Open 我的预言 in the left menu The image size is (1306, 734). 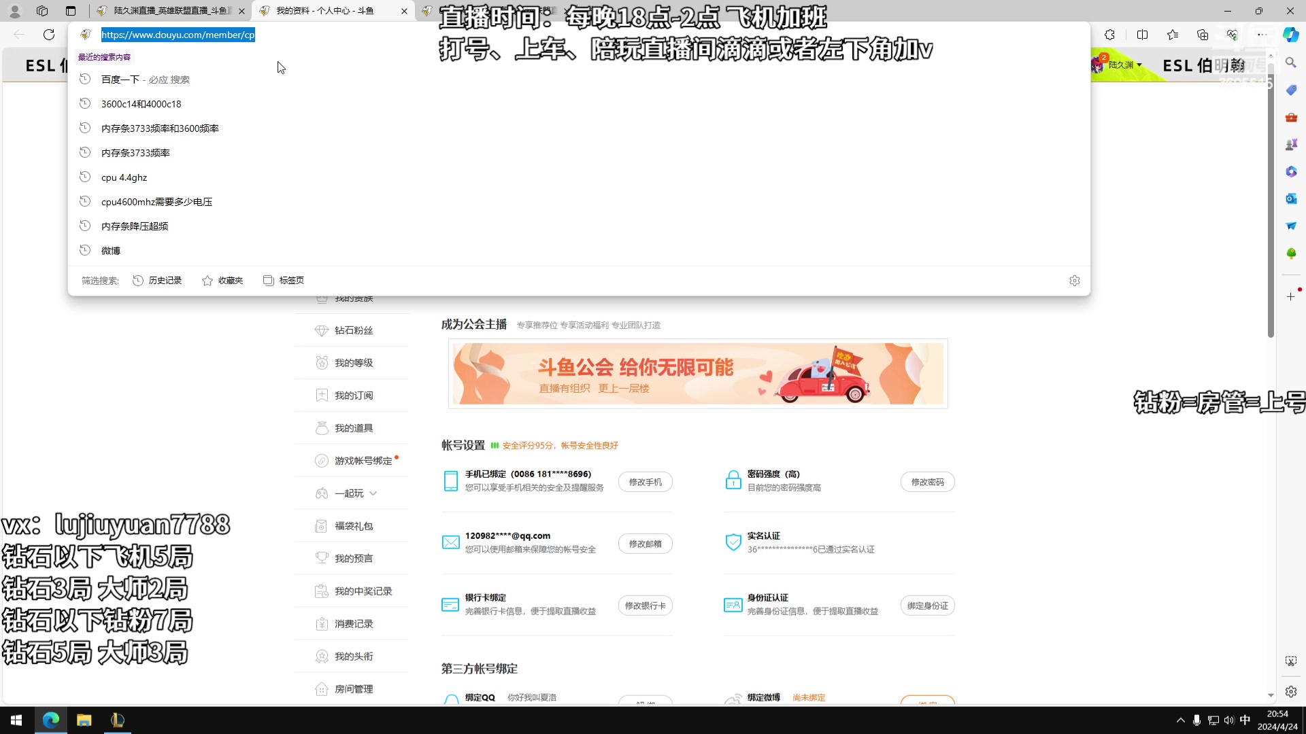coord(353,559)
